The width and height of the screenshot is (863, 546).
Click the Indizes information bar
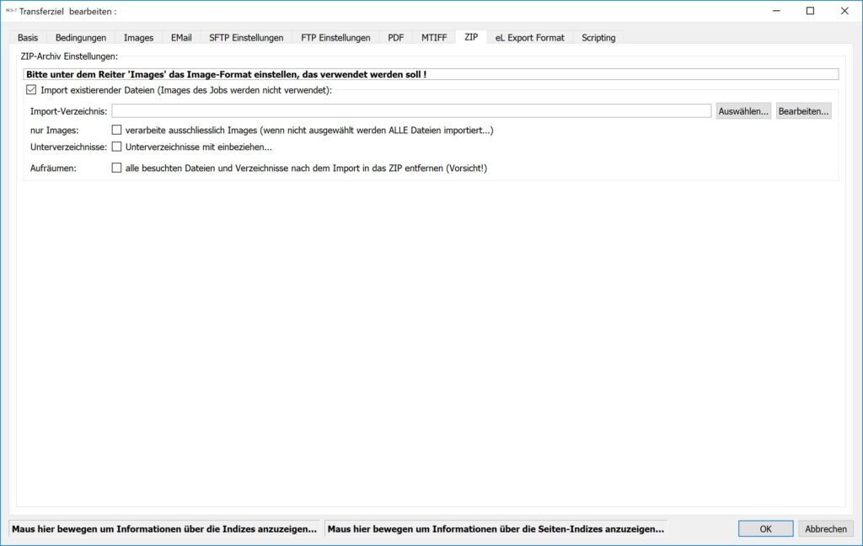[164, 529]
